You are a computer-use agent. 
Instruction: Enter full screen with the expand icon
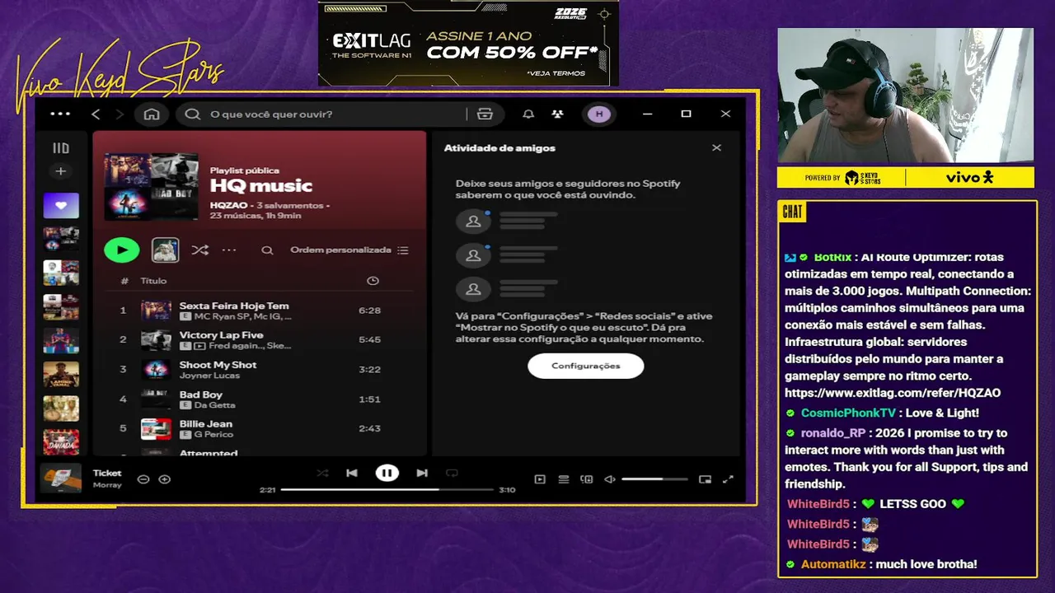tap(728, 479)
